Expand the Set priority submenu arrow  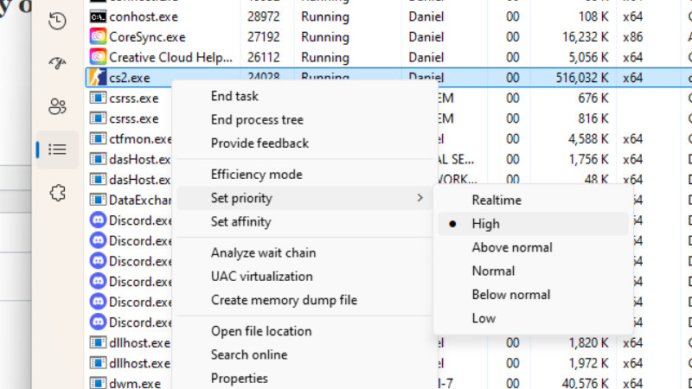(x=420, y=198)
